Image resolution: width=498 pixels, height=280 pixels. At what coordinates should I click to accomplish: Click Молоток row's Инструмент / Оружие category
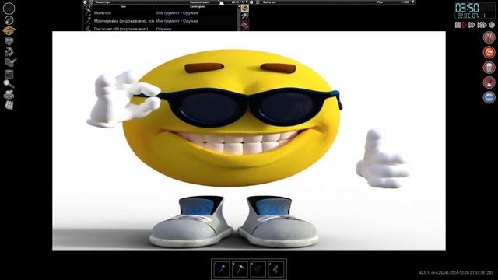pos(177,13)
